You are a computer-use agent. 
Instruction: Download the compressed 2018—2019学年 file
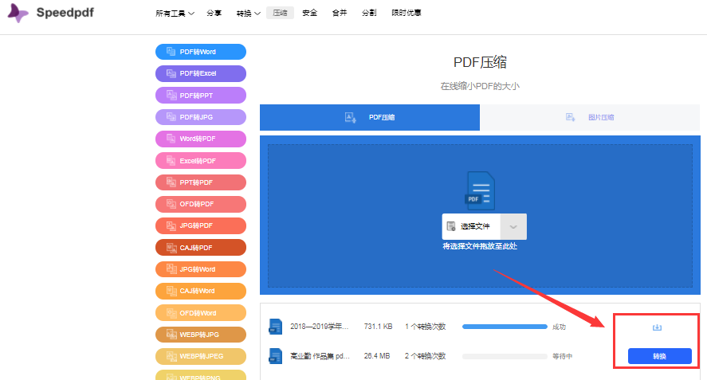tap(657, 327)
